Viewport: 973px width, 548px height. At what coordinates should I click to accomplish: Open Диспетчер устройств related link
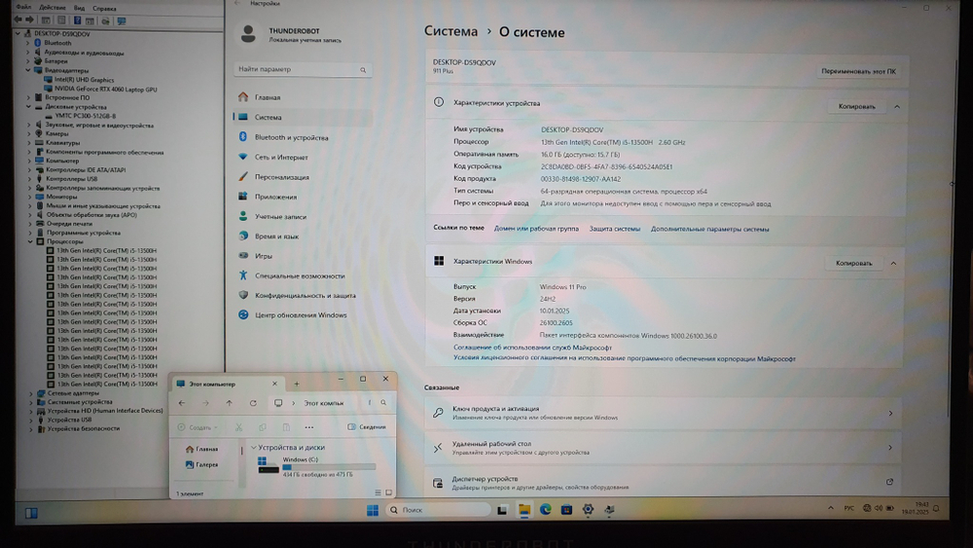(x=662, y=482)
